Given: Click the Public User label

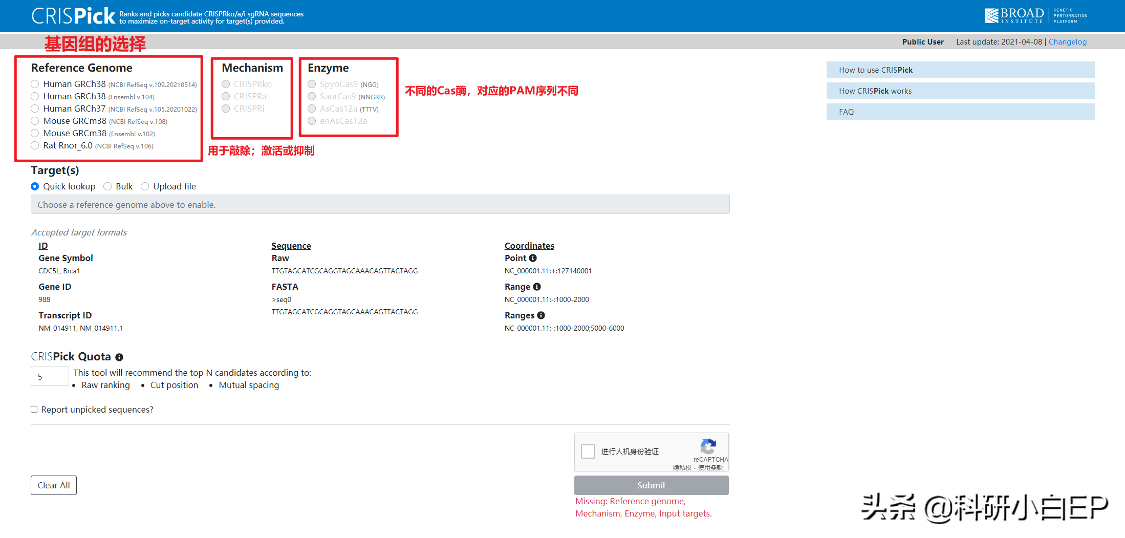Looking at the screenshot, I should [x=923, y=42].
